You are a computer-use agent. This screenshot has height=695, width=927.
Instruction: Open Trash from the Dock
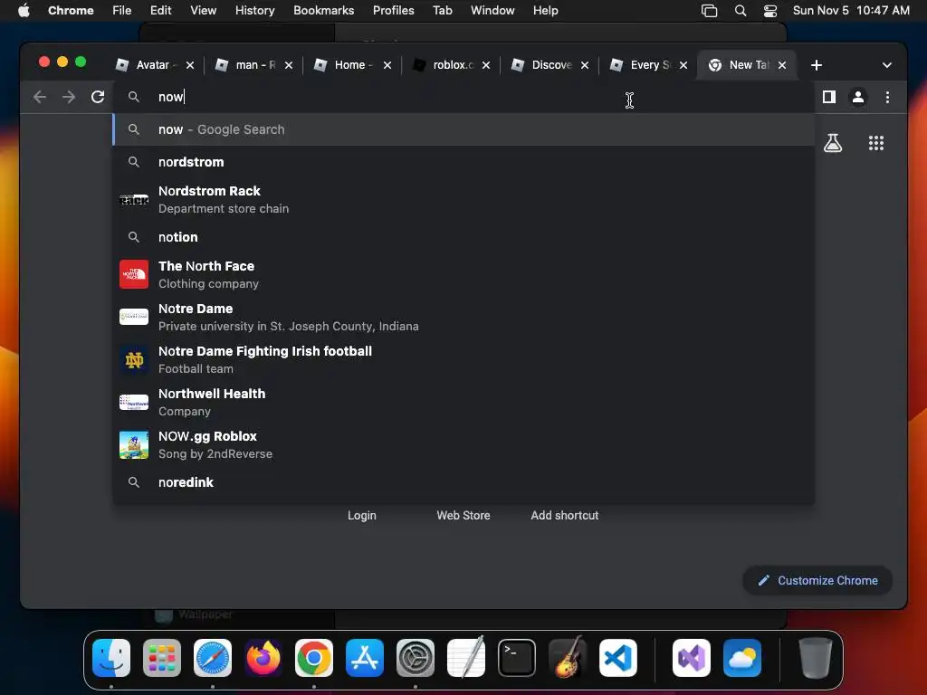tap(816, 658)
